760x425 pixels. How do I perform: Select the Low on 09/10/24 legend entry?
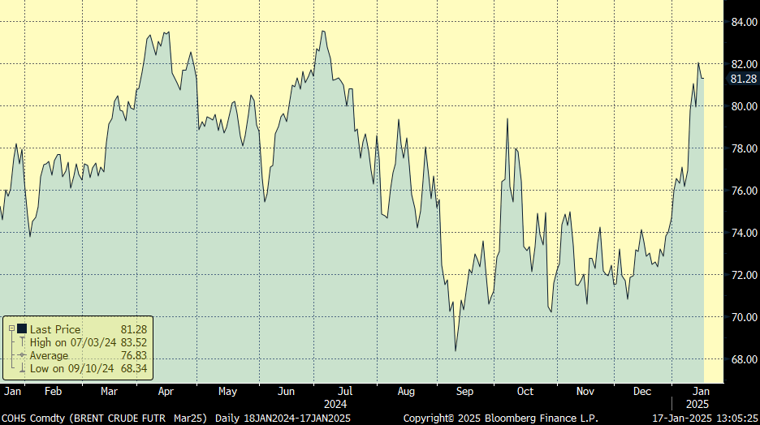(73, 368)
